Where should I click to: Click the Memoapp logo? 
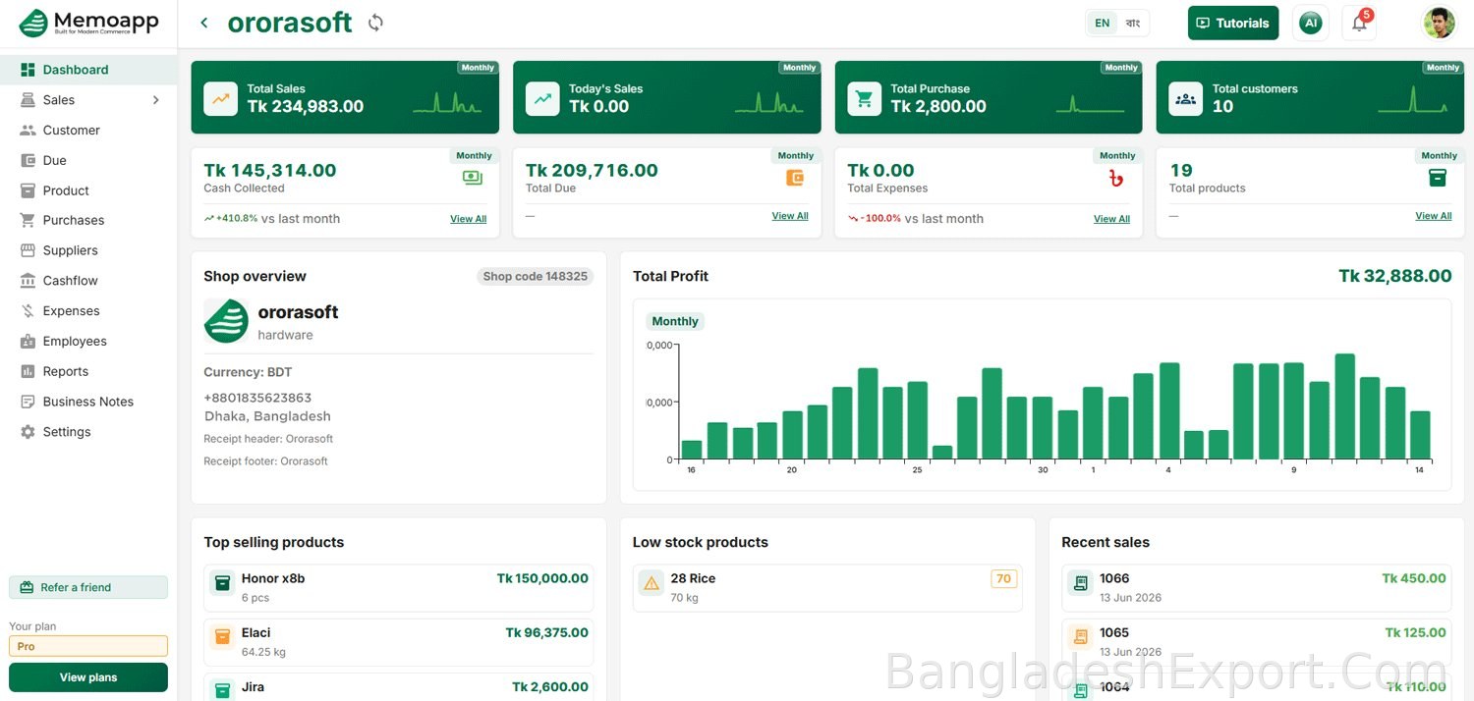tap(88, 24)
